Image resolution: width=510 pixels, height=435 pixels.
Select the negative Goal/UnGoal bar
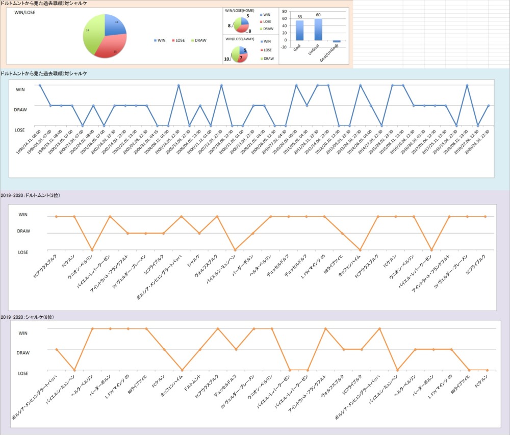coord(337,41)
